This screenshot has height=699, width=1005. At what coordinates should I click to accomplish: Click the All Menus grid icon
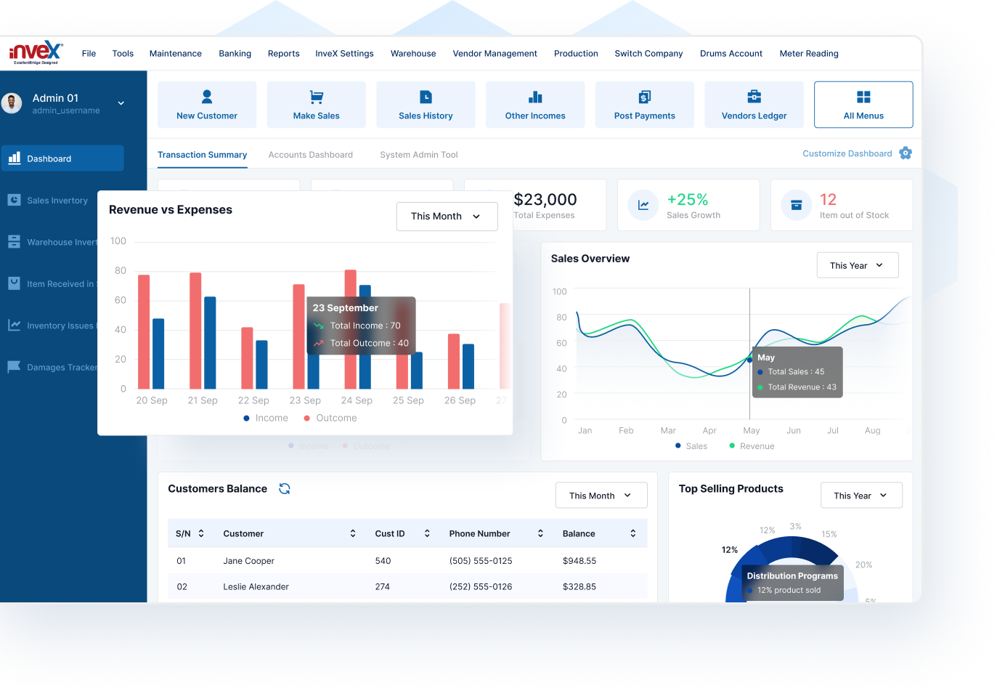[863, 97]
